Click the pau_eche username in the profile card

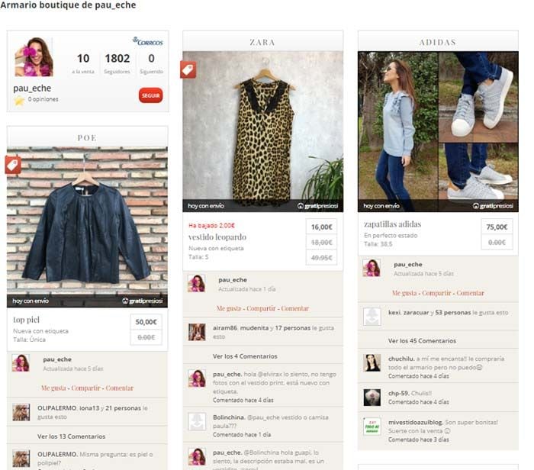(32, 89)
